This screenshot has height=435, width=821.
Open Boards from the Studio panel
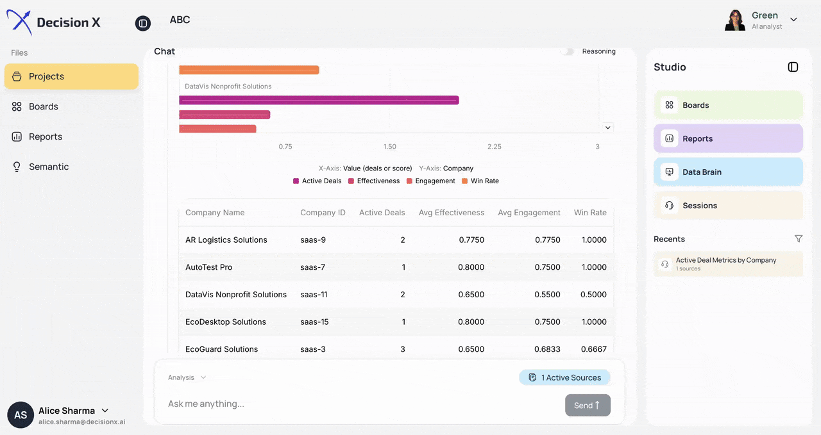pos(695,105)
